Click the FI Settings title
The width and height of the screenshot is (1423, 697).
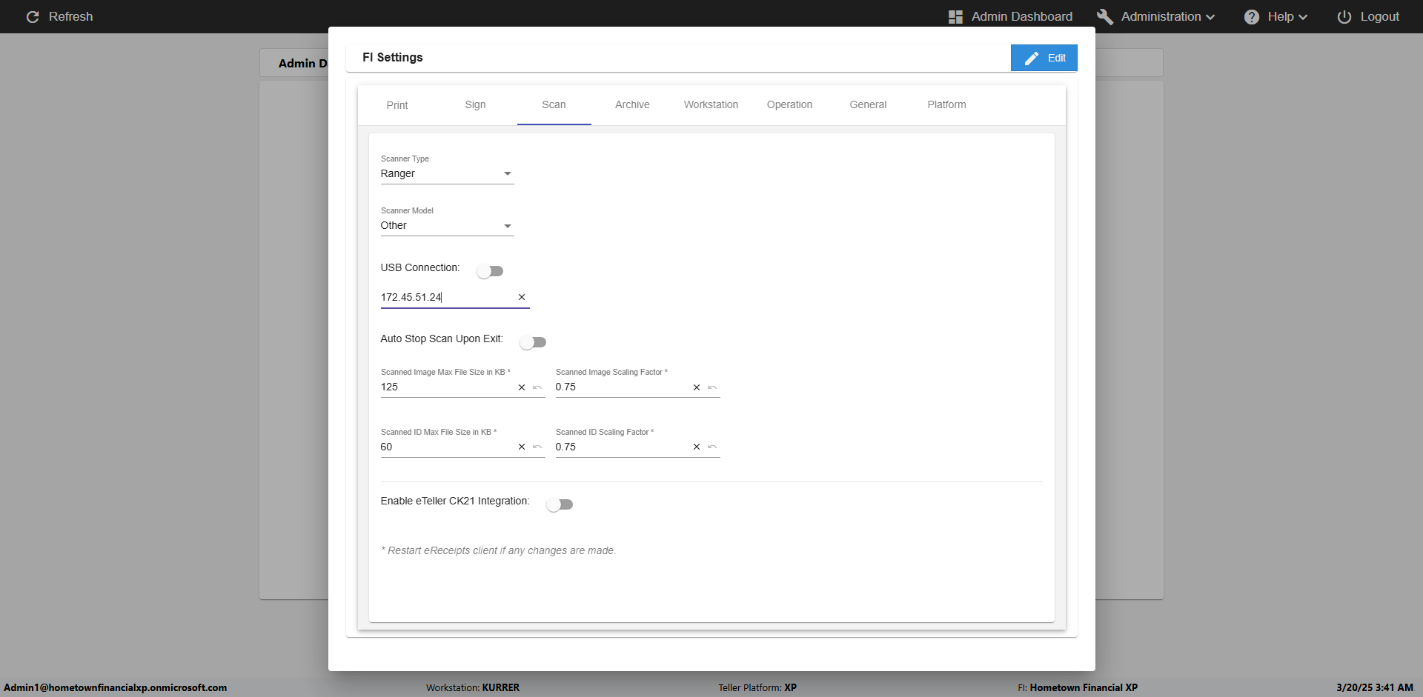coord(393,57)
